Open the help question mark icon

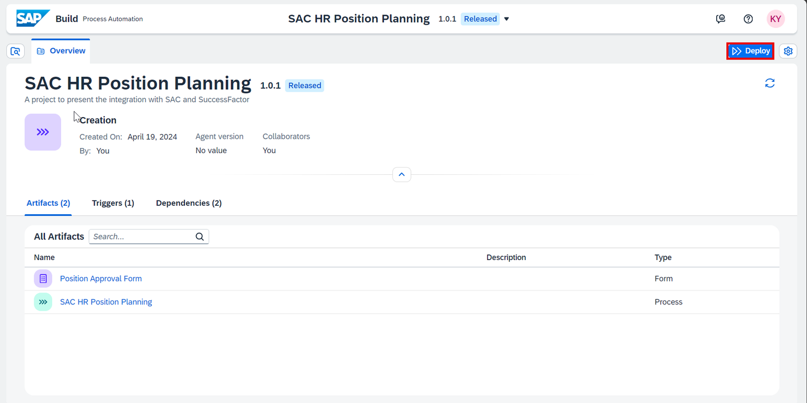coord(748,19)
